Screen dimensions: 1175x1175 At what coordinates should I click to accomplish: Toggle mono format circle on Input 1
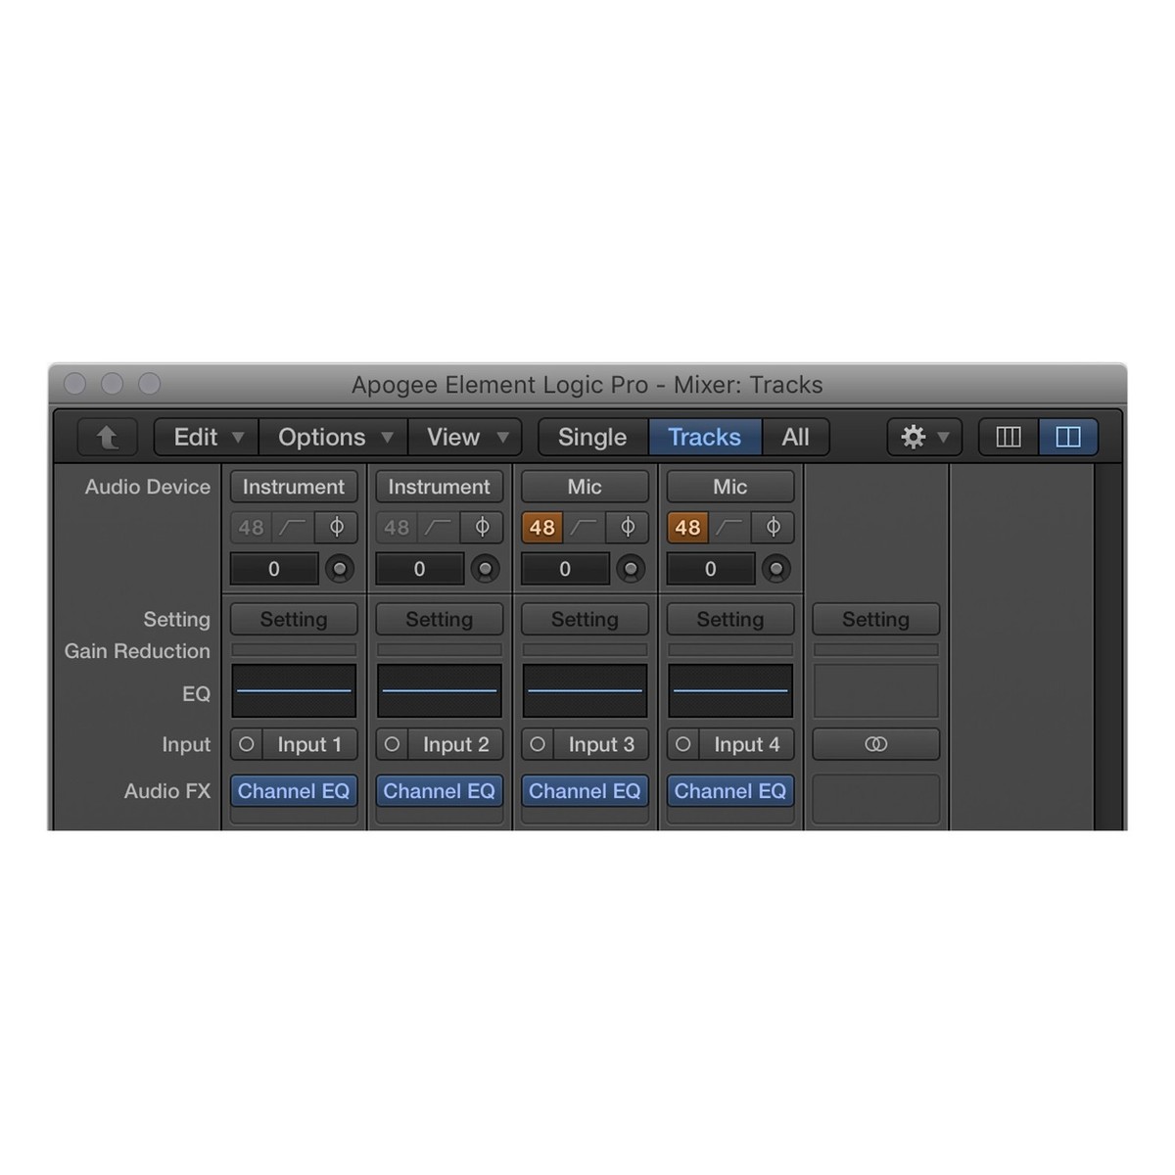coord(247,744)
